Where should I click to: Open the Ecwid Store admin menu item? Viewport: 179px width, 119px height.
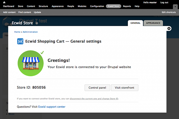tap(114, 6)
